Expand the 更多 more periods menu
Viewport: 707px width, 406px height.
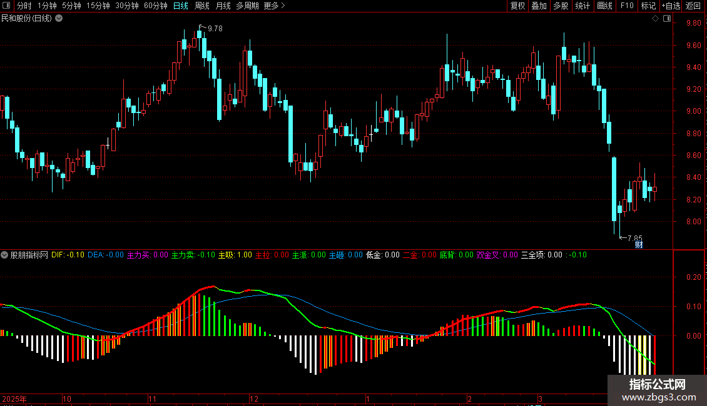(274, 6)
